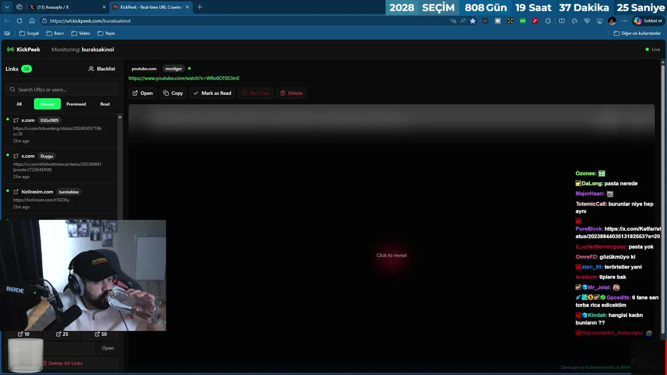
Task: Click the workspaces icon in tab bar
Action: click(19, 7)
